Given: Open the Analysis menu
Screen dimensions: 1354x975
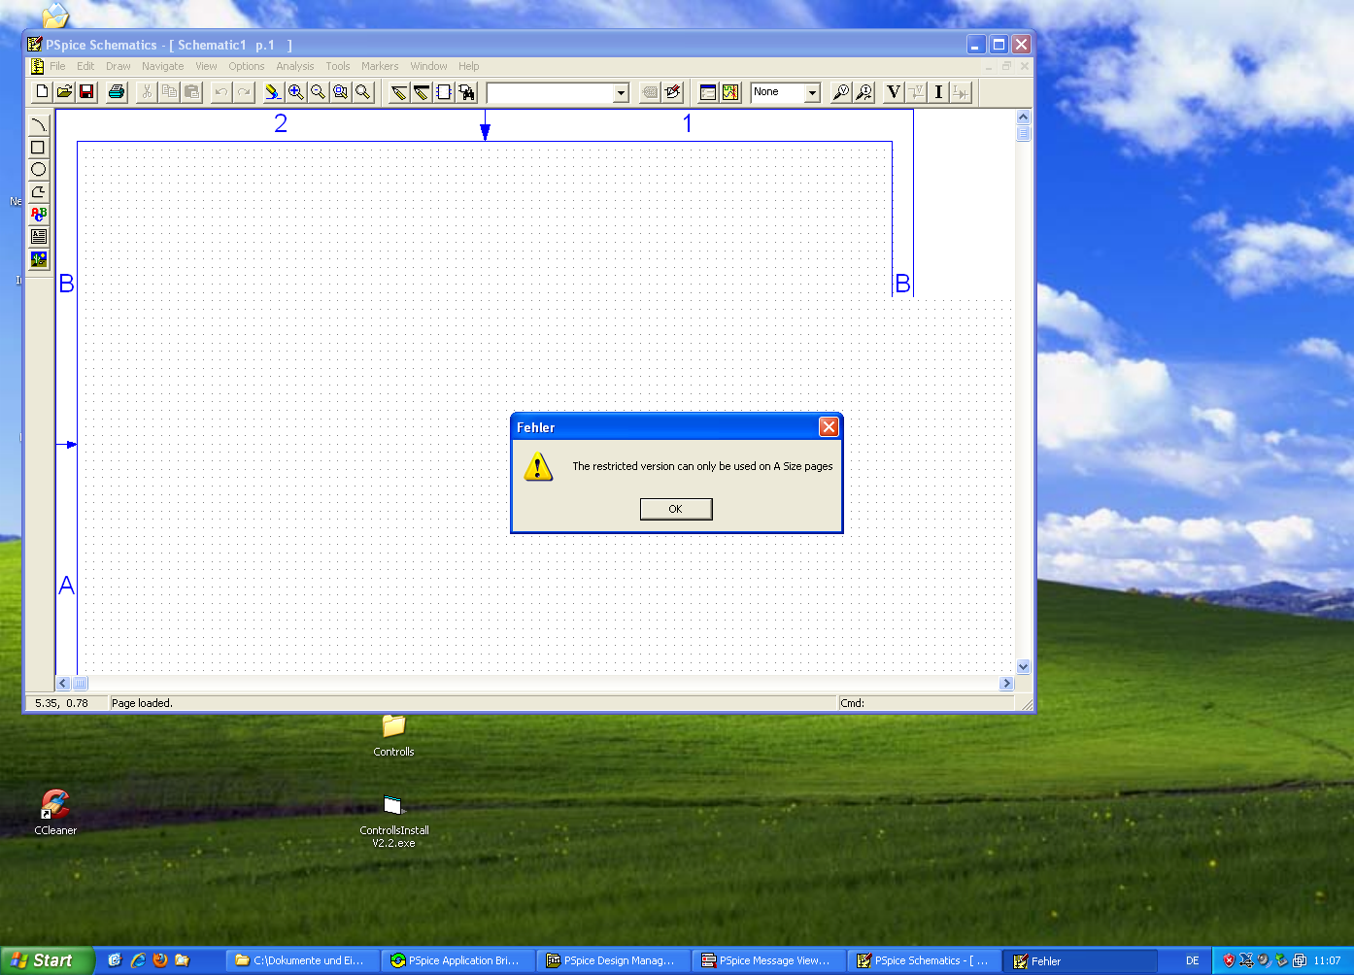Looking at the screenshot, I should (294, 66).
